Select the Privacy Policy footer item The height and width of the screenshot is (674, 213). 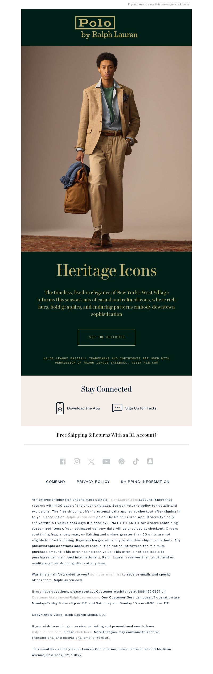pos(93,482)
